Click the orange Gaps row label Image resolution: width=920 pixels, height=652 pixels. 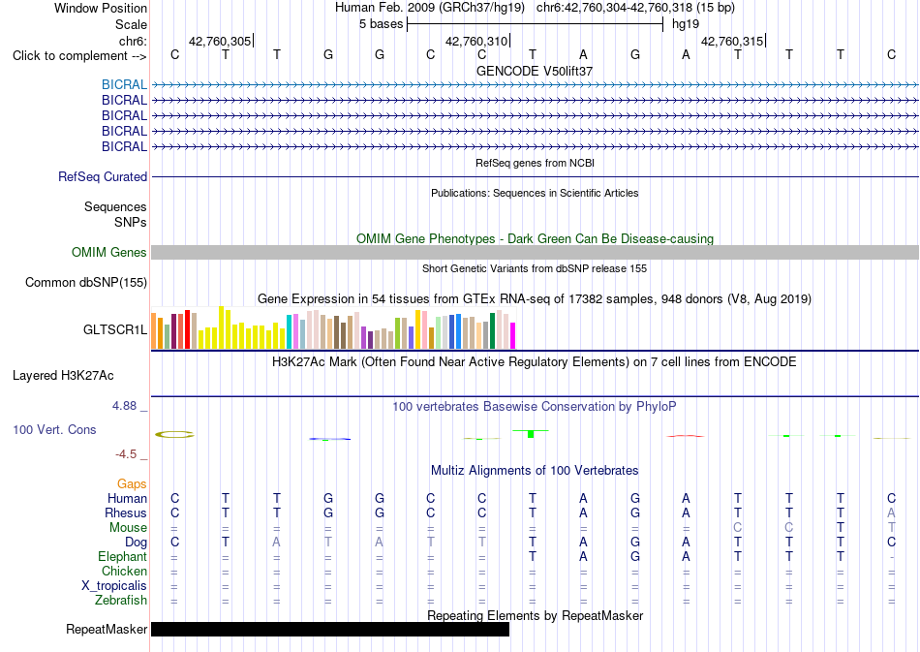[132, 483]
